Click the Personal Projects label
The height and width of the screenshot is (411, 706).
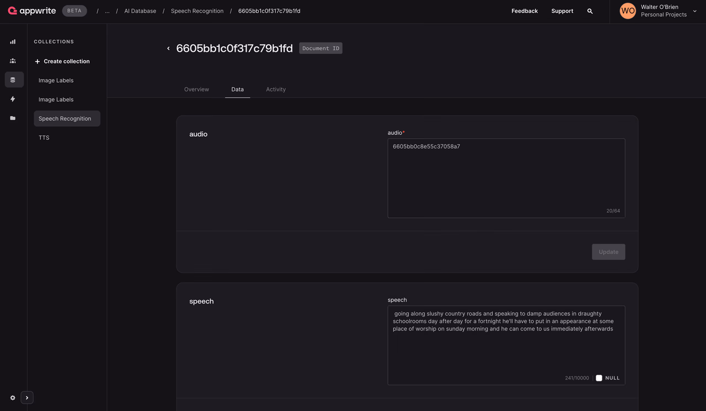coord(664,15)
